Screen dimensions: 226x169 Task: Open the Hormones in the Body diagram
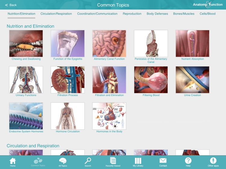(x=109, y=116)
